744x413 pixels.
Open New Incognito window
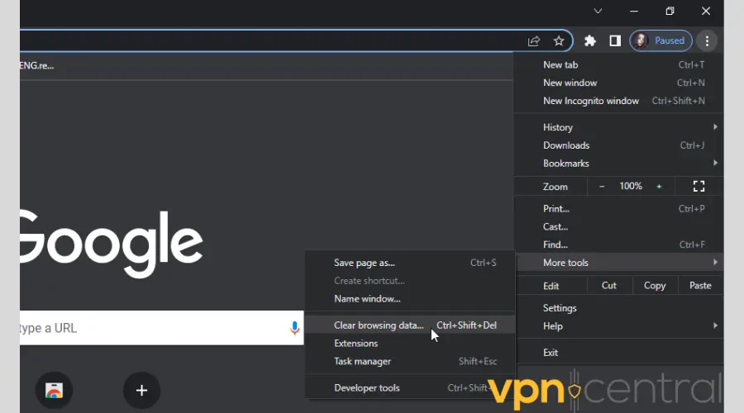click(x=618, y=101)
